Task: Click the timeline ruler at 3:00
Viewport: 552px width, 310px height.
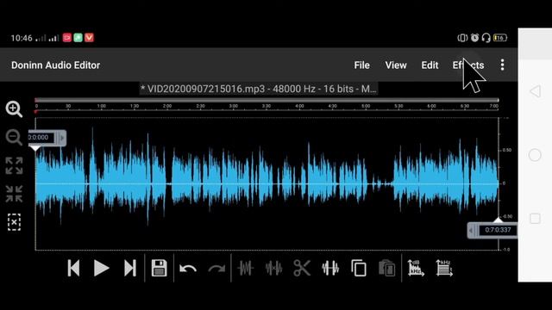Action: click(x=234, y=106)
